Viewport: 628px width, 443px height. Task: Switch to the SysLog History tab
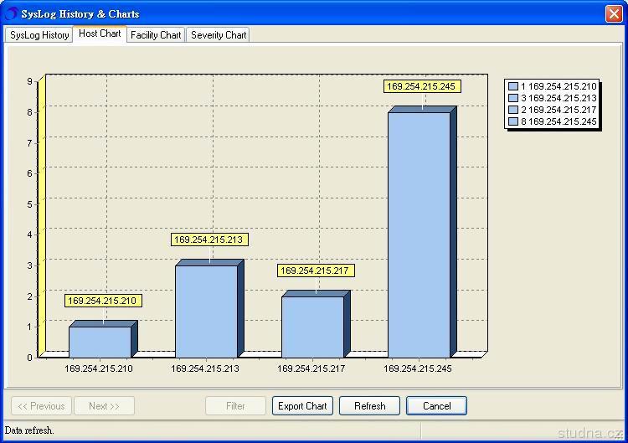pos(39,35)
